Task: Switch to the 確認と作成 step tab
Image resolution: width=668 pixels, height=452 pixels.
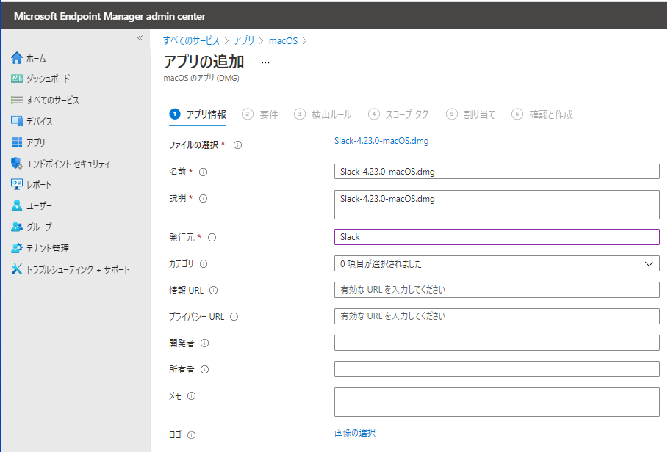Action: 542,114
